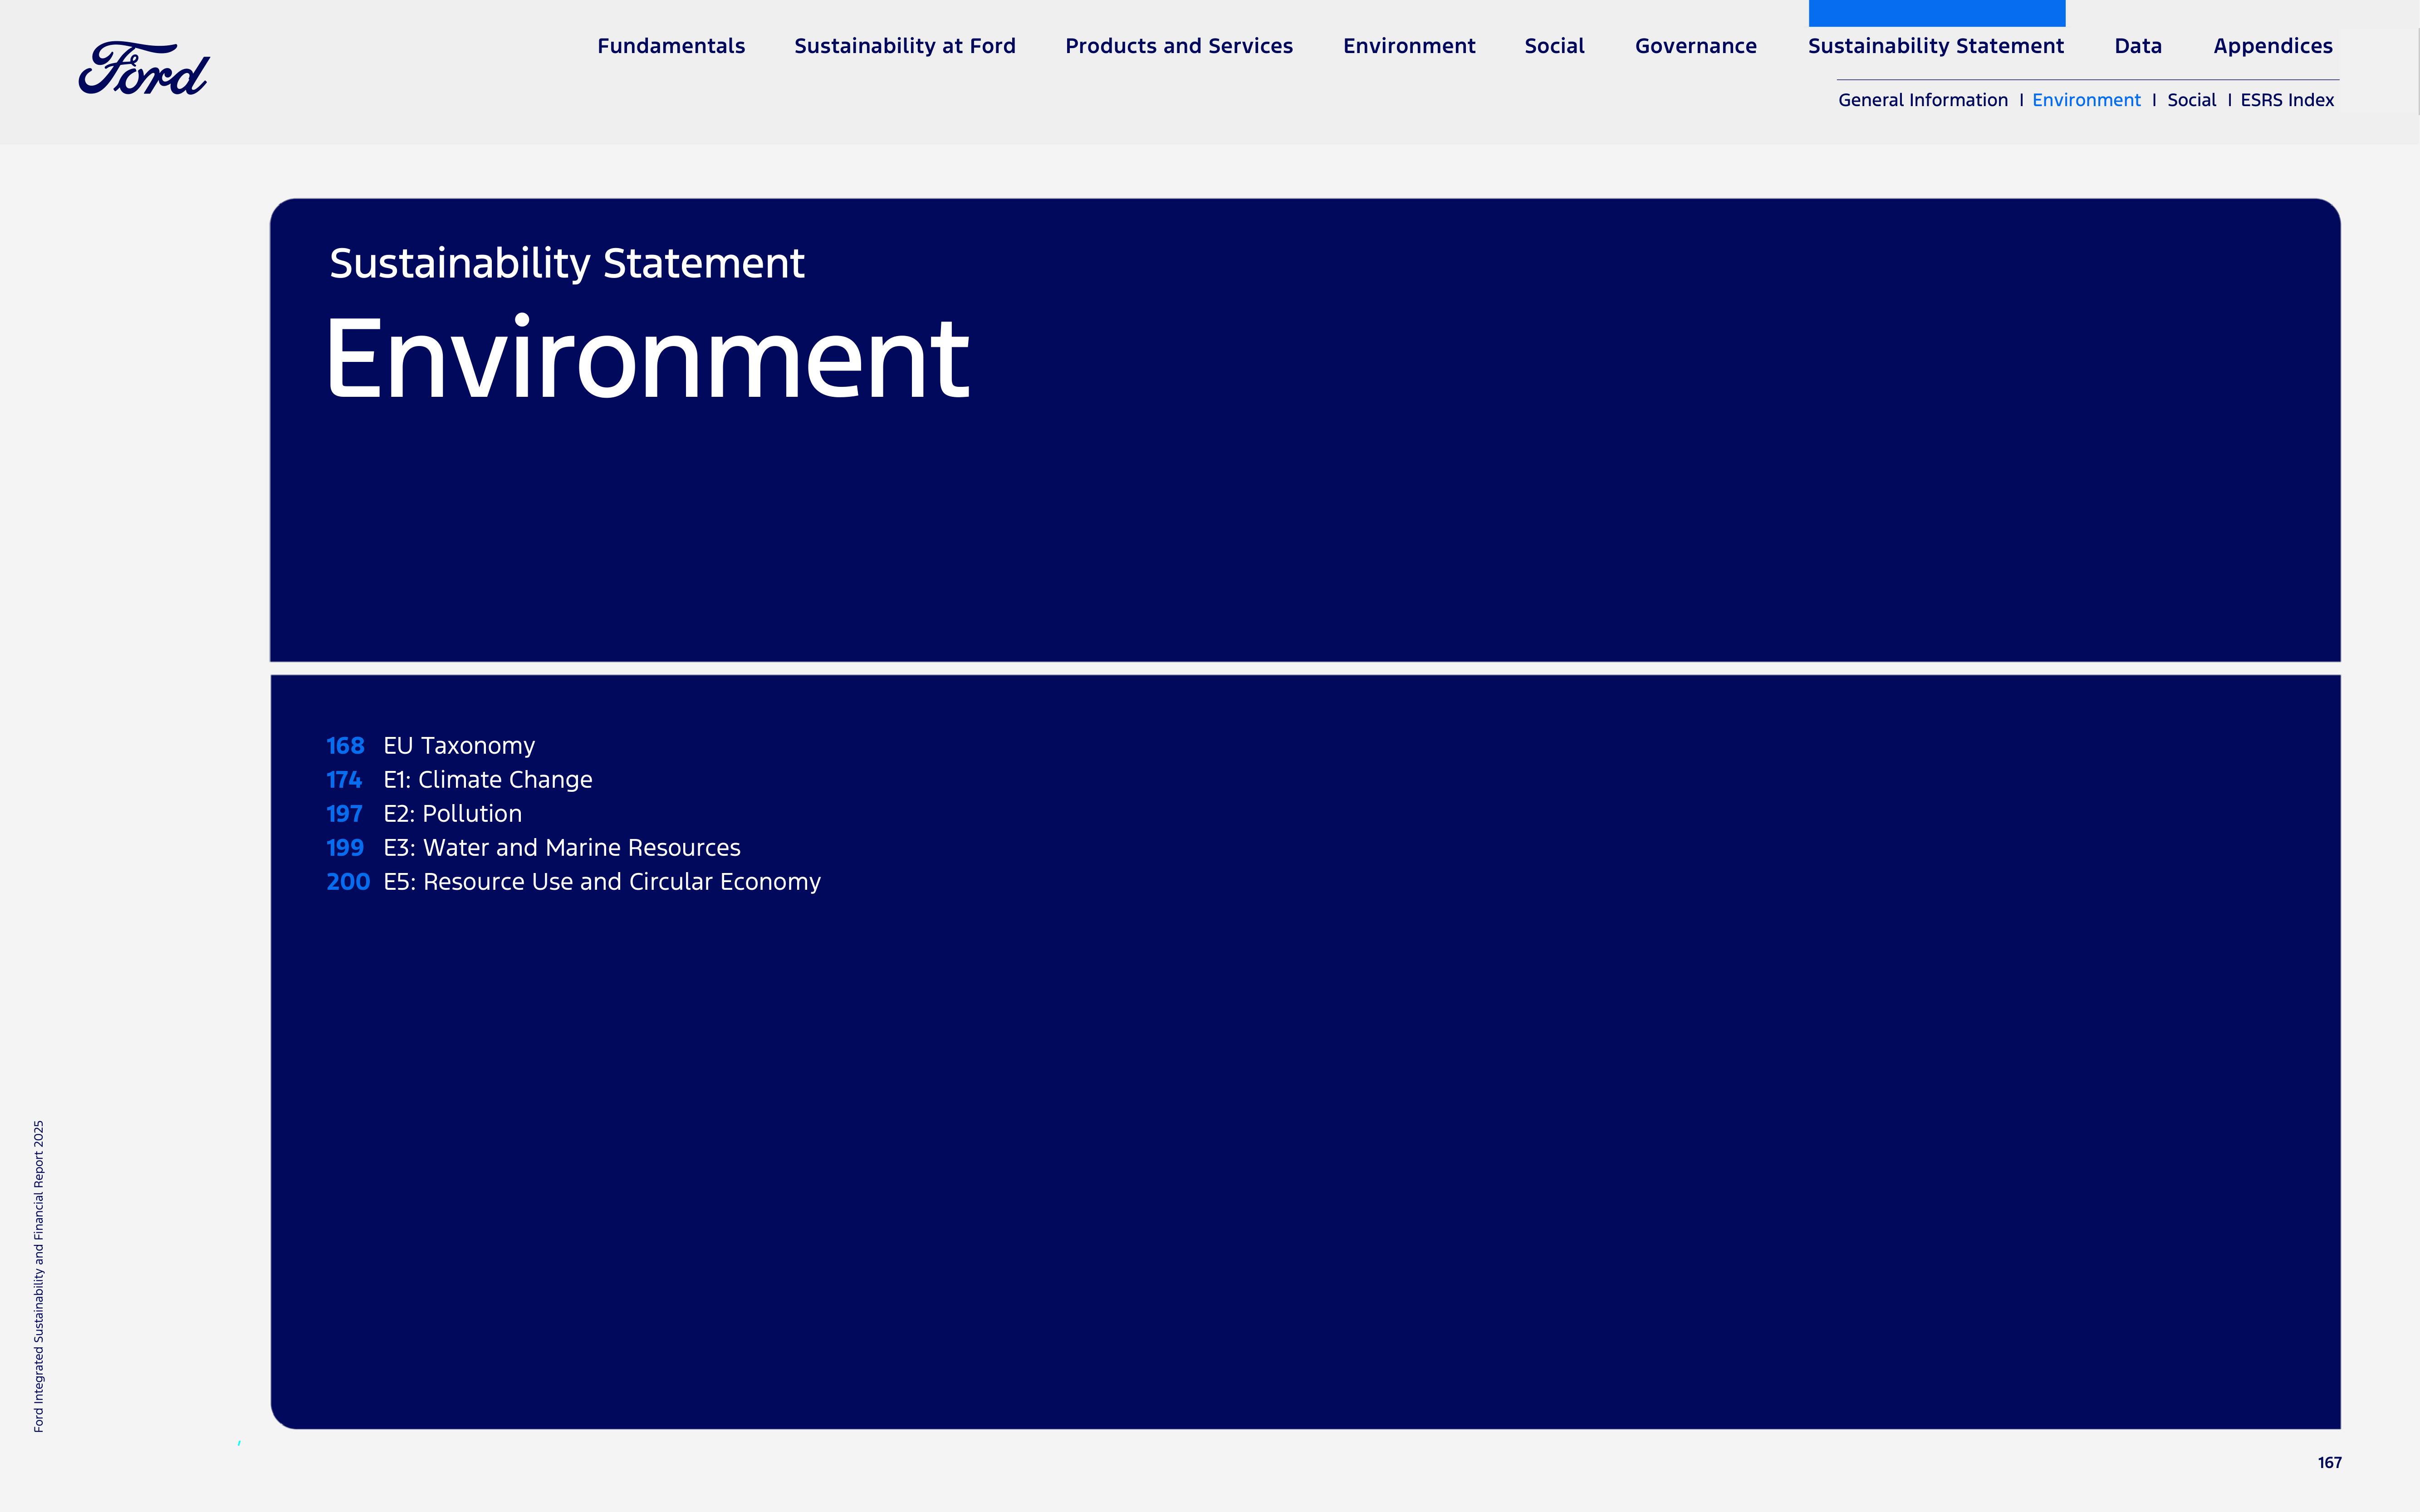Click page number 174 in contents
The height and width of the screenshot is (1512, 2420).
(x=344, y=780)
